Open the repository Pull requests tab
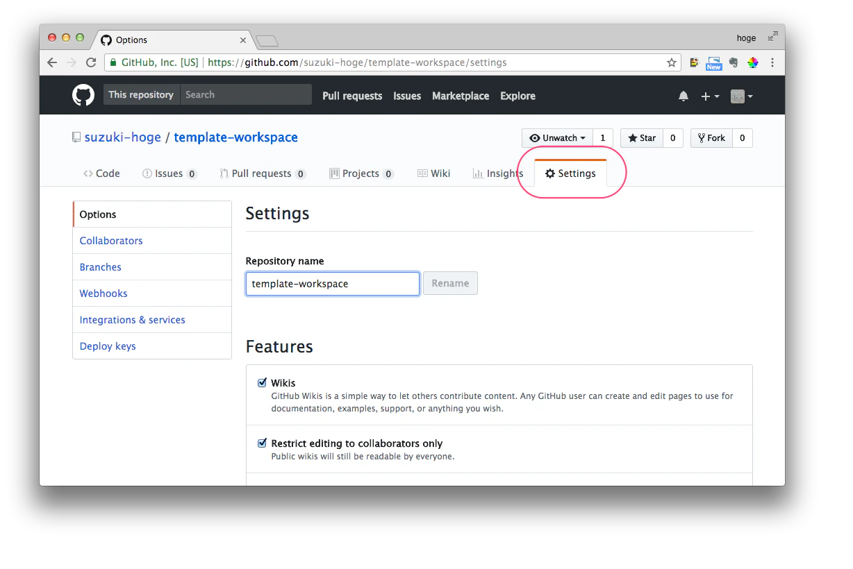Image resolution: width=853 pixels, height=569 pixels. (x=263, y=173)
